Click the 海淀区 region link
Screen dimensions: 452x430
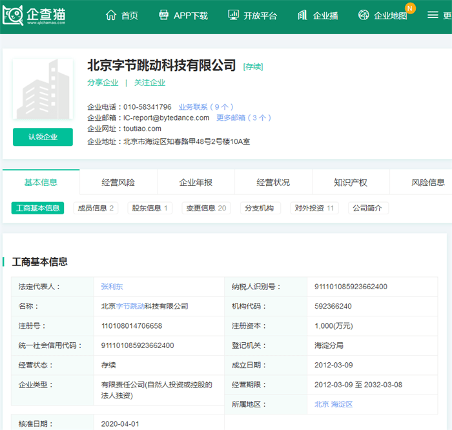tap(342, 404)
